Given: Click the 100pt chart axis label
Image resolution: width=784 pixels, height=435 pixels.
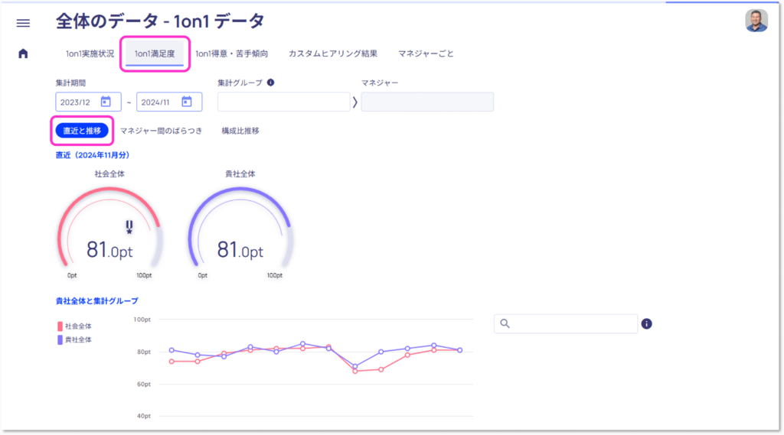Looking at the screenshot, I should point(142,319).
